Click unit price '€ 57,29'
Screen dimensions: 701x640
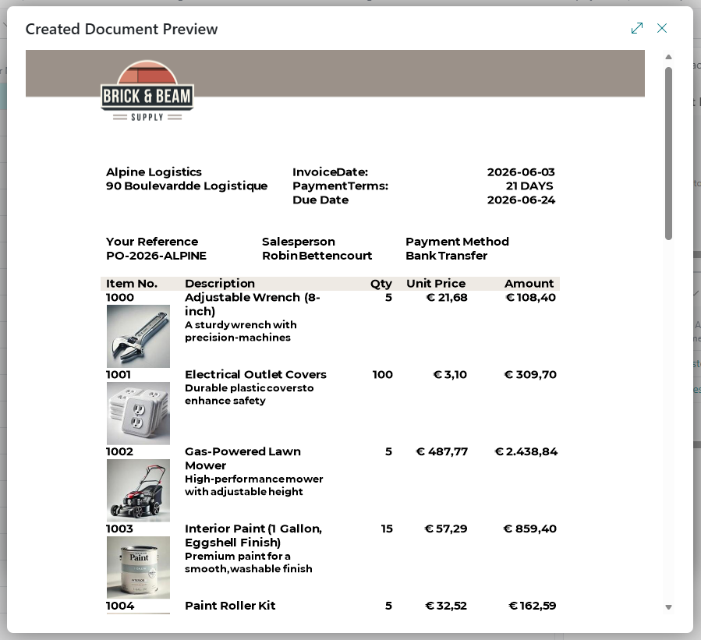pos(446,529)
